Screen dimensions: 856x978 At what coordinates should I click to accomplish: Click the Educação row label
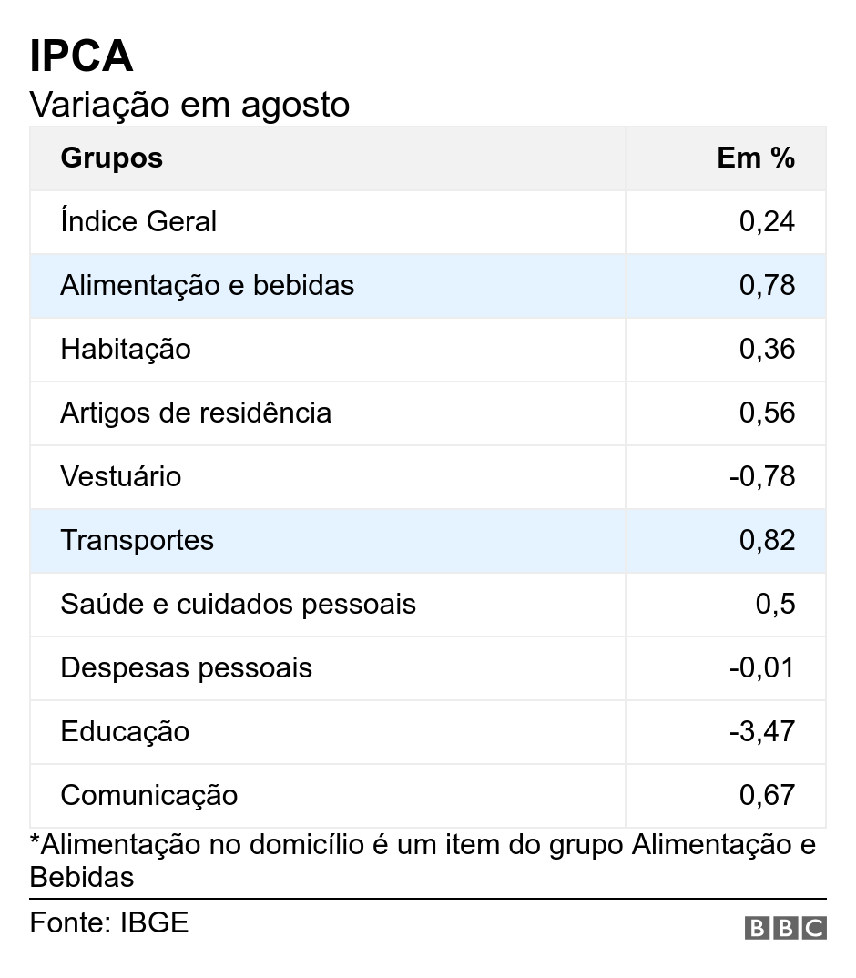[x=125, y=731]
